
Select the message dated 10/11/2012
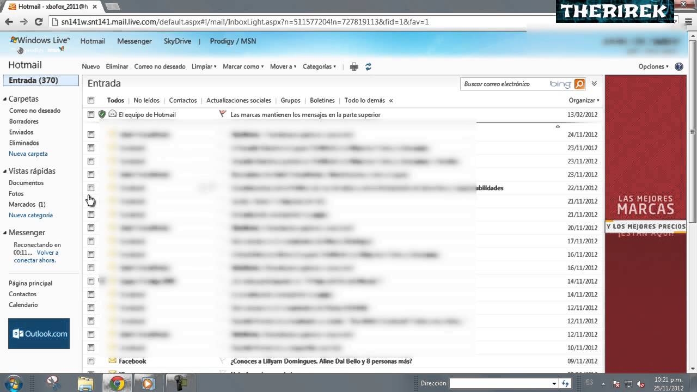(x=91, y=347)
